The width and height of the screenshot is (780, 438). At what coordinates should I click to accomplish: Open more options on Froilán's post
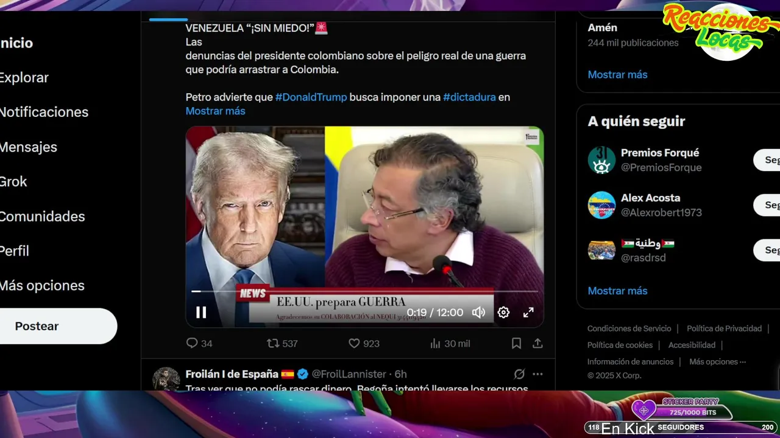click(537, 374)
